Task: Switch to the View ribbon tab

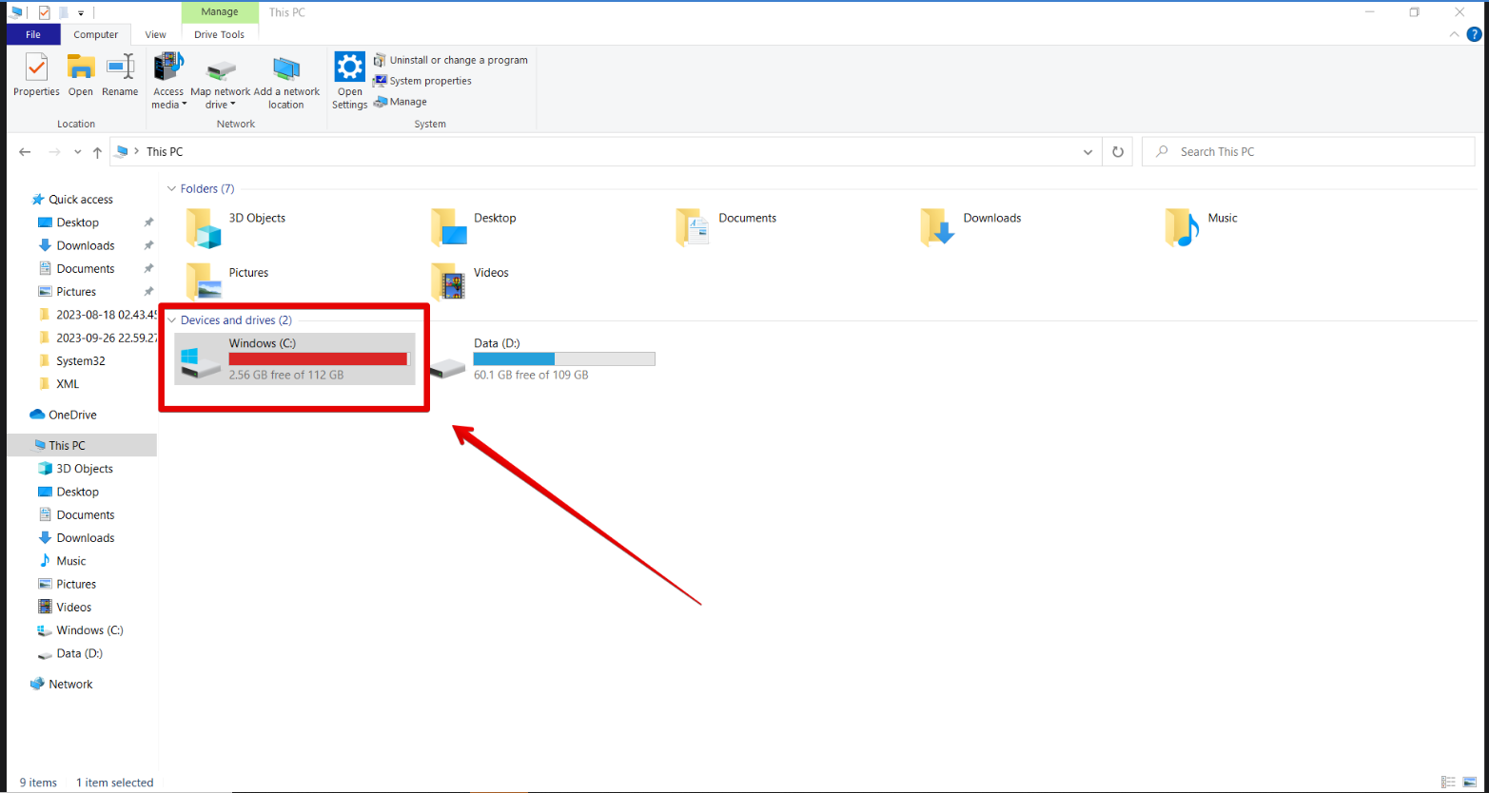Action: [155, 35]
